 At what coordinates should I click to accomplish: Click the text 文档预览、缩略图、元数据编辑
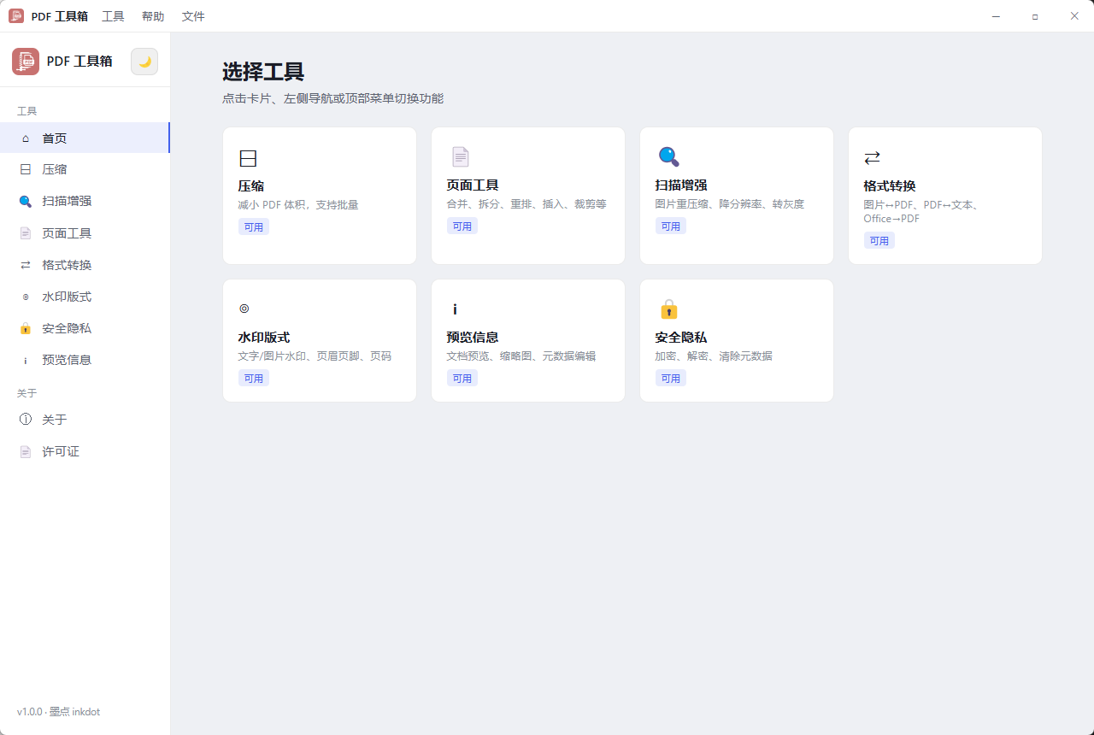click(521, 356)
